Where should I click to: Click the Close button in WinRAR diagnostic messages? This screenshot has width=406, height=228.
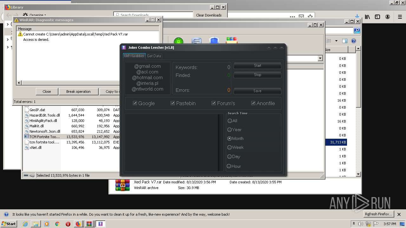click(x=47, y=92)
